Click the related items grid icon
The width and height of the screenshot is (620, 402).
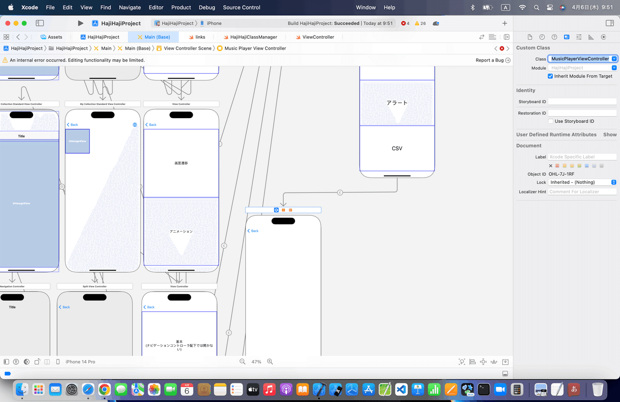point(6,37)
